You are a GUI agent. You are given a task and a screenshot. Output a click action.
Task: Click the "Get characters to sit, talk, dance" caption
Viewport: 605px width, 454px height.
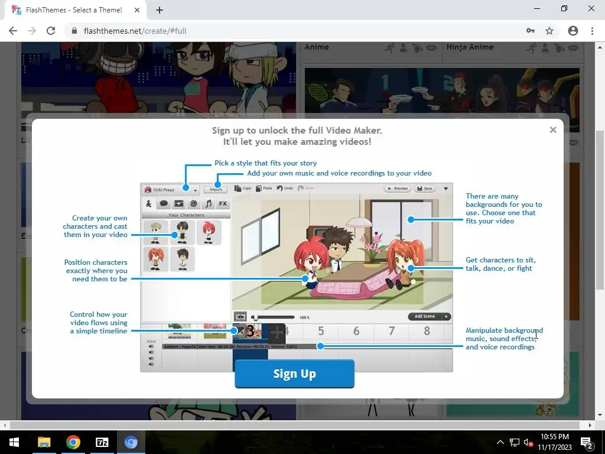pyautogui.click(x=500, y=264)
